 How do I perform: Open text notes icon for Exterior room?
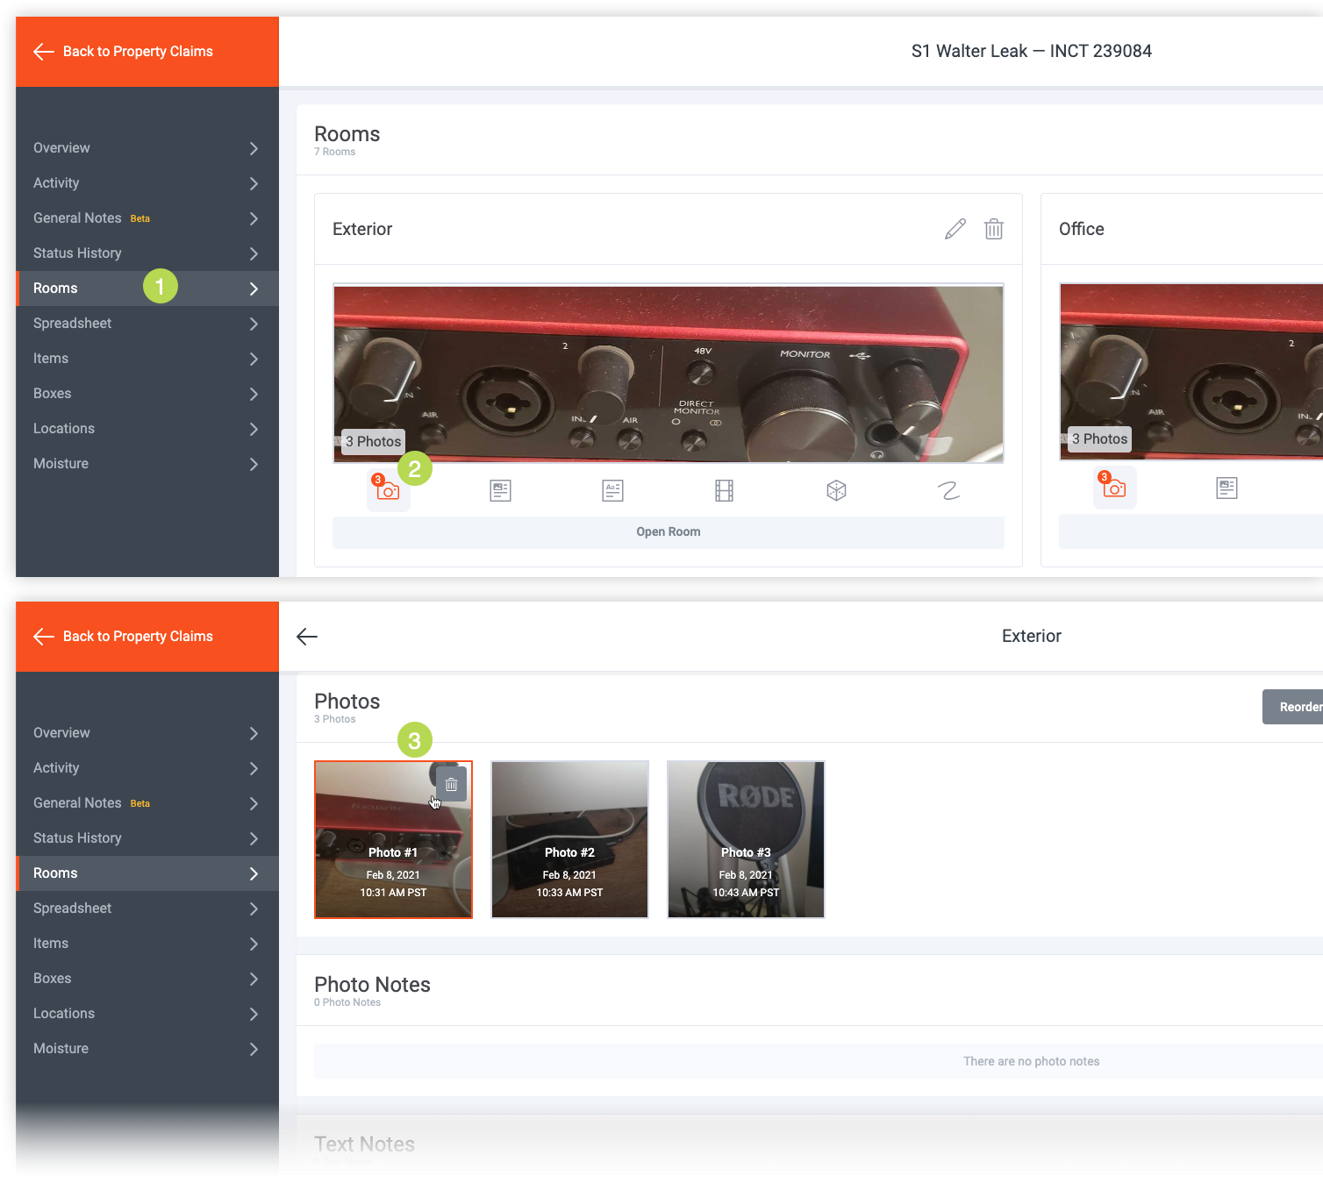point(612,490)
